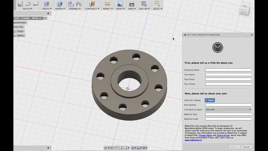Screen dimensions: 268x151
Task: Select the Units: mm browser item
Action: pos(18,27)
